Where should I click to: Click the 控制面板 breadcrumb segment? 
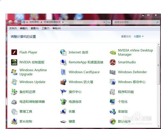pyautogui.click(x=34, y=22)
